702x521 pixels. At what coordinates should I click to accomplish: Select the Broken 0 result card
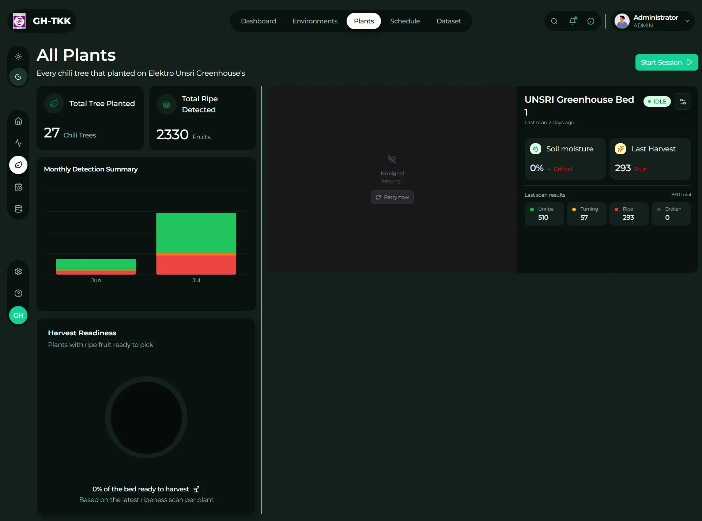pos(671,214)
